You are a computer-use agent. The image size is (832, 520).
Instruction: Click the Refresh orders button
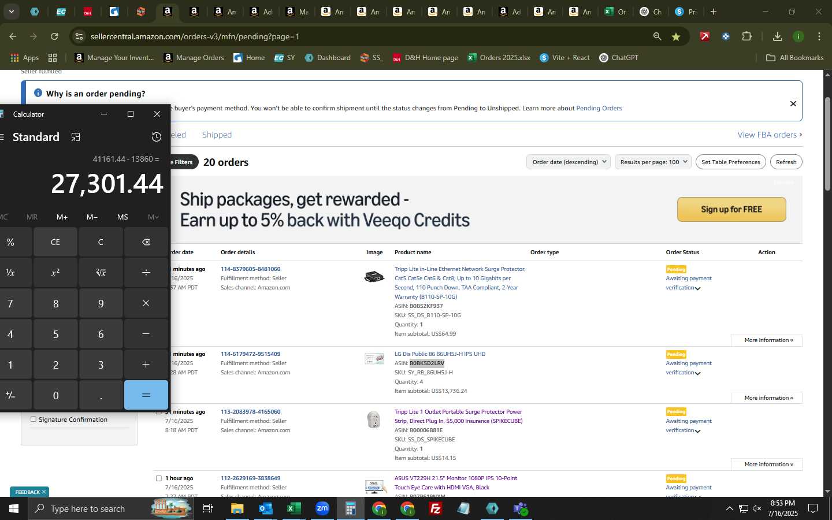(786, 162)
